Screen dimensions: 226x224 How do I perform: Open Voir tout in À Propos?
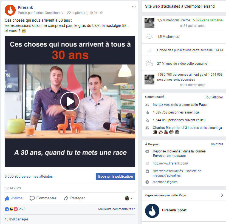[x=217, y=144]
